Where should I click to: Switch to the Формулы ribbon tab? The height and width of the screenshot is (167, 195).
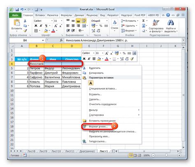point(66,15)
